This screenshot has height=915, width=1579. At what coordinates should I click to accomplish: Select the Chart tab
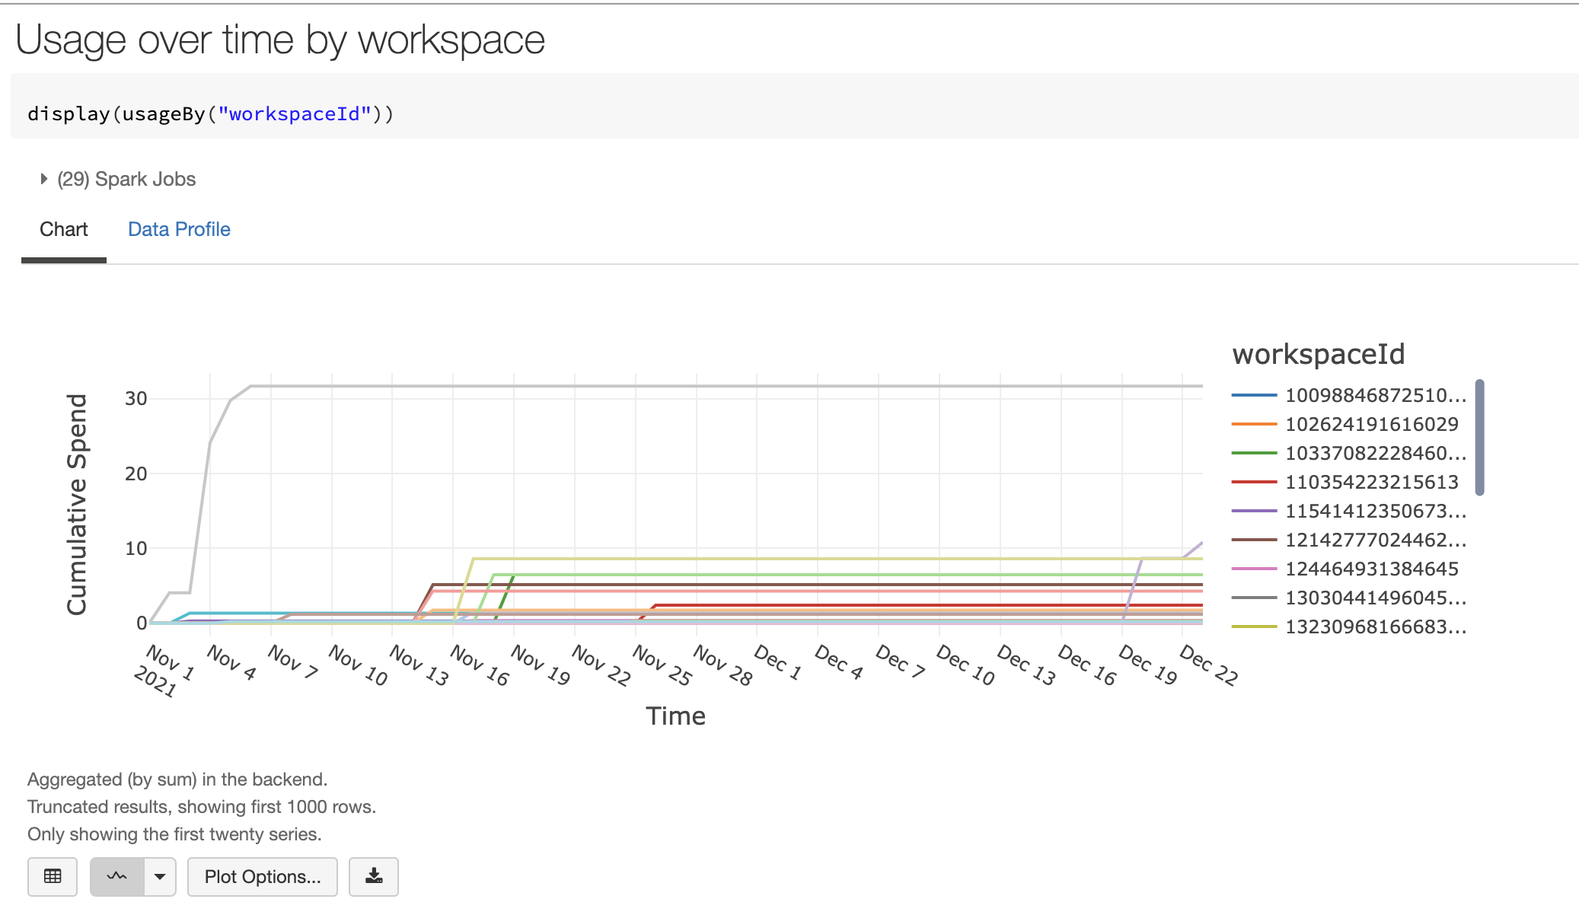click(64, 229)
